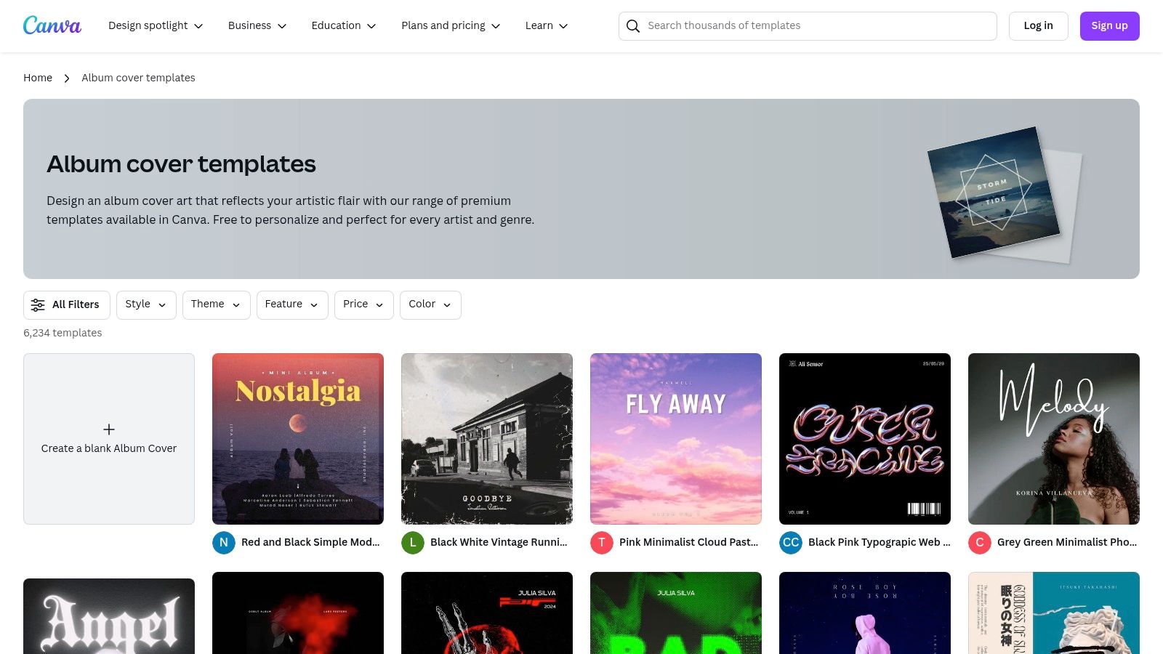Viewport: 1163px width, 654px height.
Task: Click the blue 'CC' creator avatar
Action: pos(791,542)
